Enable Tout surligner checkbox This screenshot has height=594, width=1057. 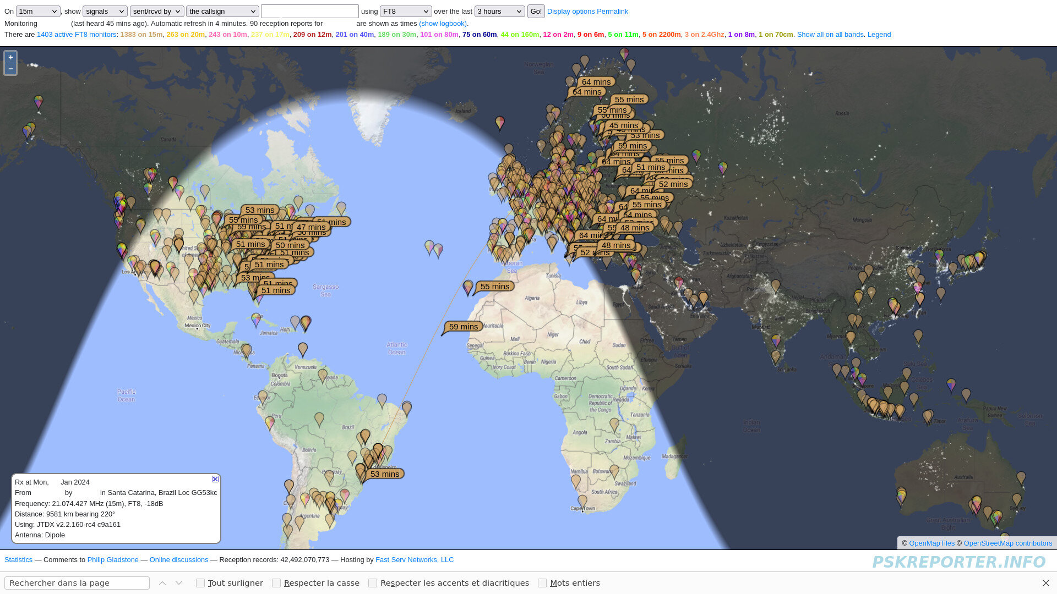(x=200, y=583)
